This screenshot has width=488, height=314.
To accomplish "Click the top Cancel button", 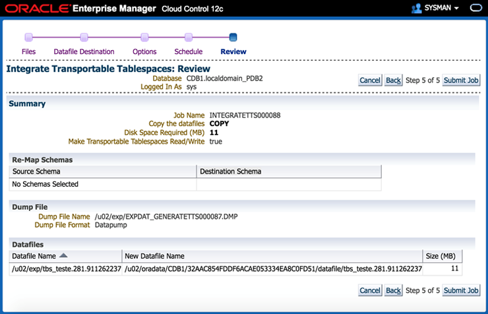I will click(370, 80).
